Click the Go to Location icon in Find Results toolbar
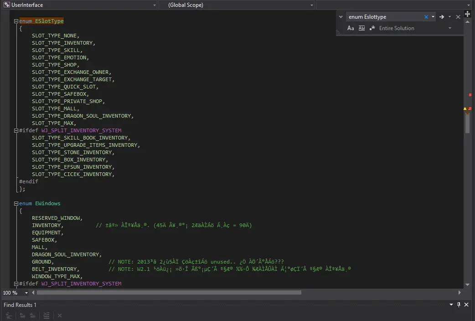The width and height of the screenshot is (475, 321). 9,315
